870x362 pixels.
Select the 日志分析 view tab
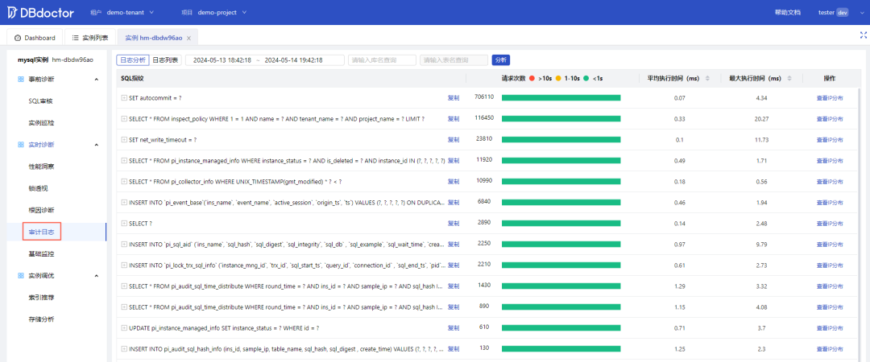tap(133, 60)
